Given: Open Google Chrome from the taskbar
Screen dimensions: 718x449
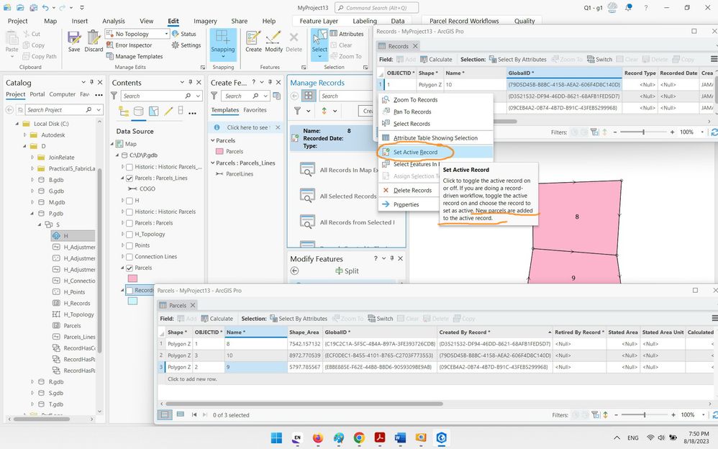Looking at the screenshot, I should (x=359, y=438).
